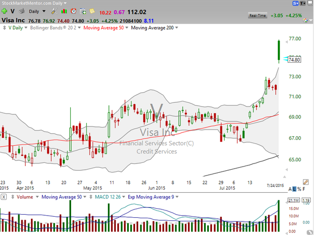Screen dimensions: 314x235
Task: Click the 21084100 volume figure
Action: (130, 21)
